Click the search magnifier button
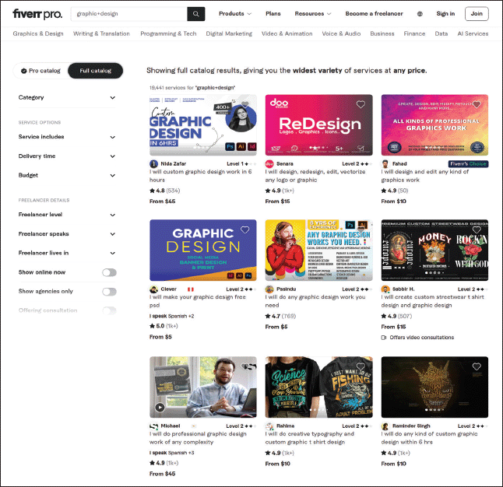503x487 pixels. [x=195, y=14]
